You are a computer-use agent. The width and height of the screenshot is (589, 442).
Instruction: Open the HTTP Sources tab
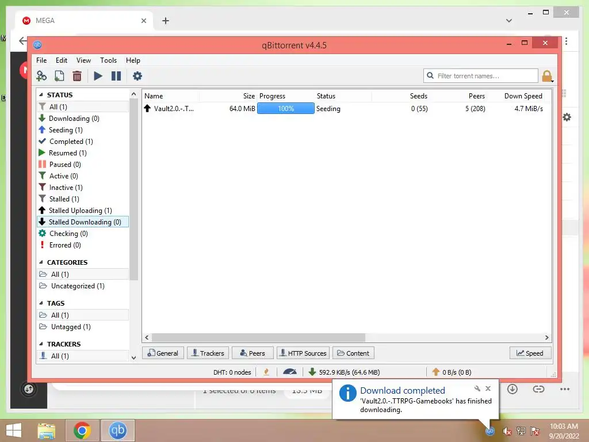(304, 353)
